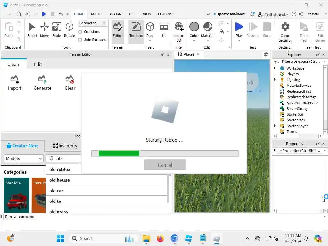328x246 pixels.
Task: Enable the Join Surfaces checkbox
Action: (80, 40)
